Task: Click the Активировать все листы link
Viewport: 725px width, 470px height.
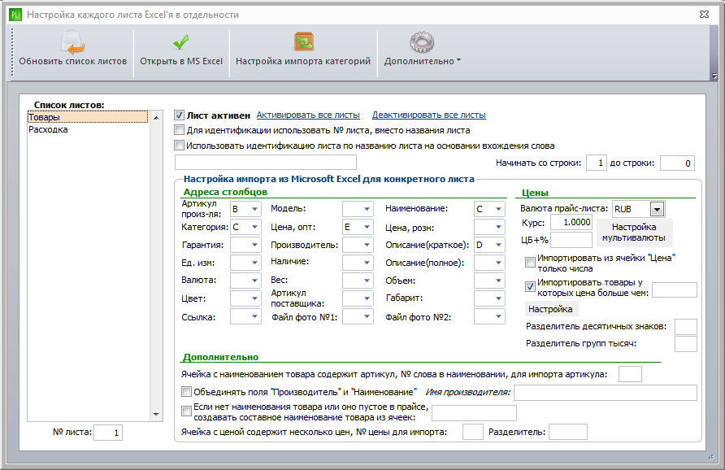Action: pyautogui.click(x=308, y=115)
